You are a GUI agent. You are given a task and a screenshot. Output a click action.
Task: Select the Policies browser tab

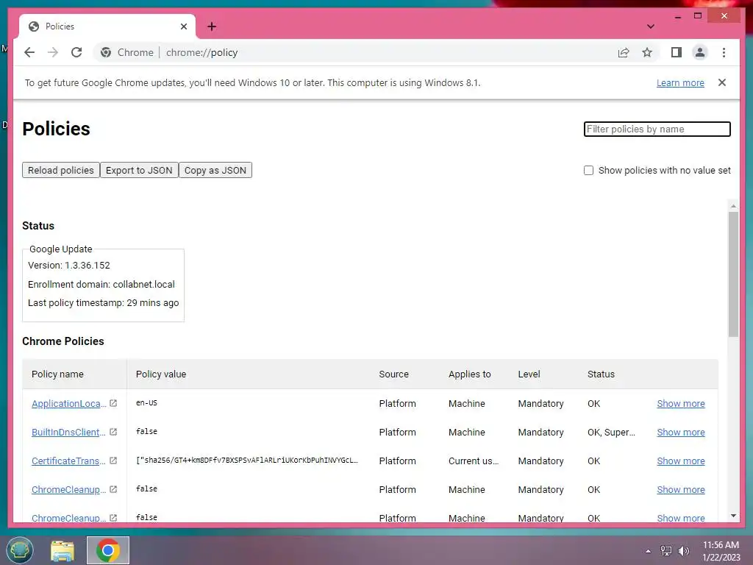coord(107,26)
